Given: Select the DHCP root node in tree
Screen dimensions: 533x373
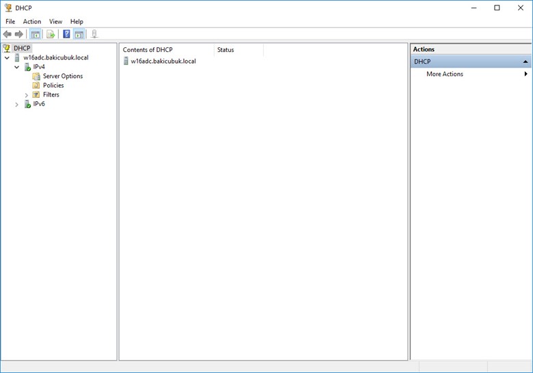Looking at the screenshot, I should (22, 49).
